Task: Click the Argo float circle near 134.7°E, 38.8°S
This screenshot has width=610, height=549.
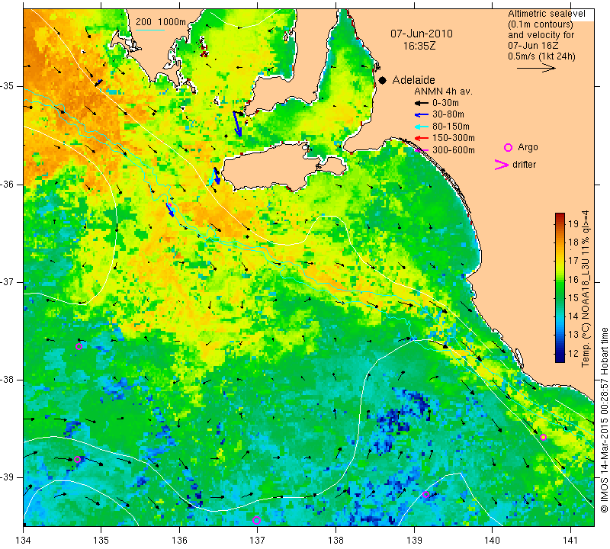Action: 77,460
